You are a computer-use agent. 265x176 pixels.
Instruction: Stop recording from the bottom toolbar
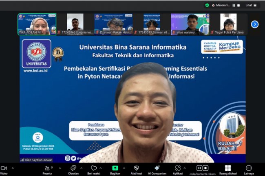coord(205,168)
